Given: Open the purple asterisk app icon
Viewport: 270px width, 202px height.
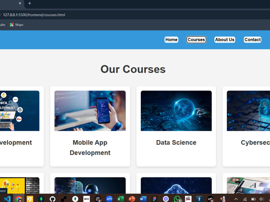Looking at the screenshot, I should click(166, 199).
